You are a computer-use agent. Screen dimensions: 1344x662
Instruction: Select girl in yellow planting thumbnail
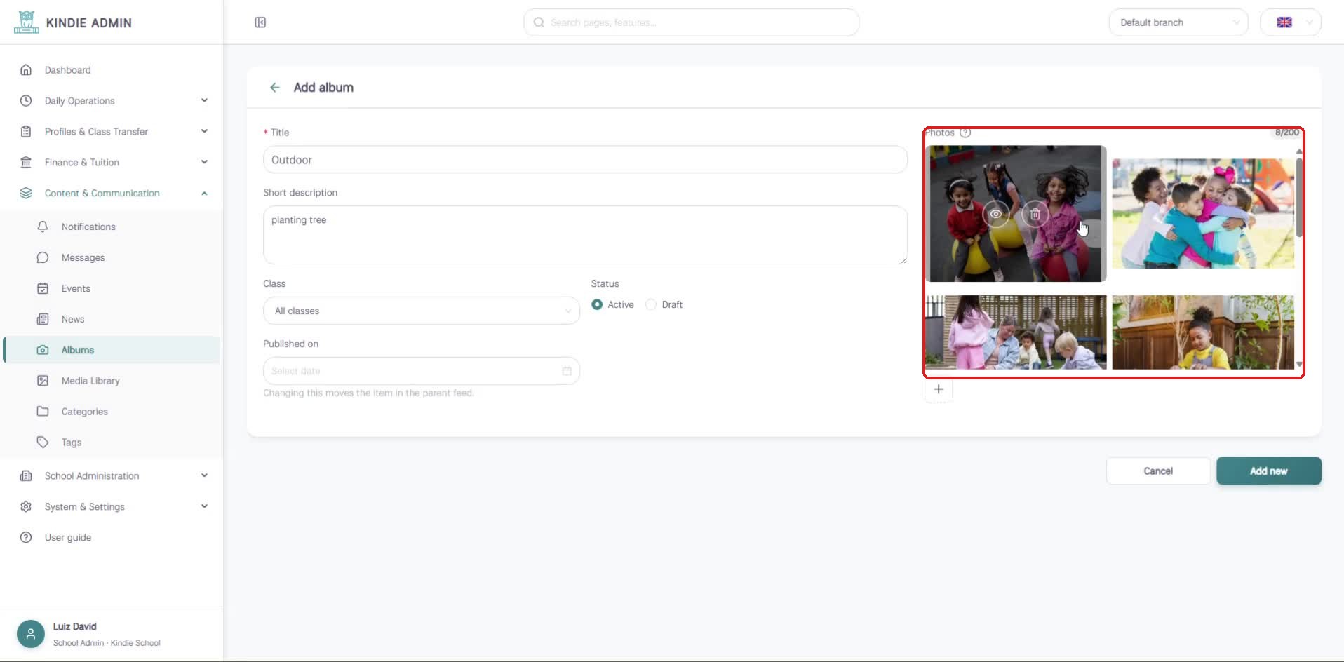click(1203, 332)
